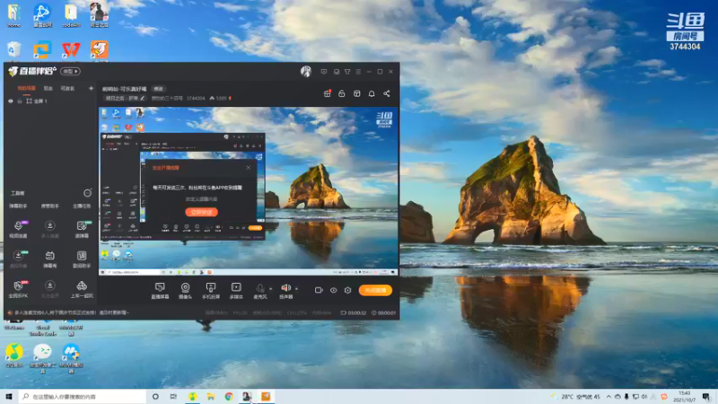Open the mail icon in title bar
718x404 pixels.
coord(337,72)
